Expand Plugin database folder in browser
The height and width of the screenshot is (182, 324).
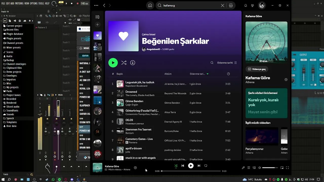15,34
